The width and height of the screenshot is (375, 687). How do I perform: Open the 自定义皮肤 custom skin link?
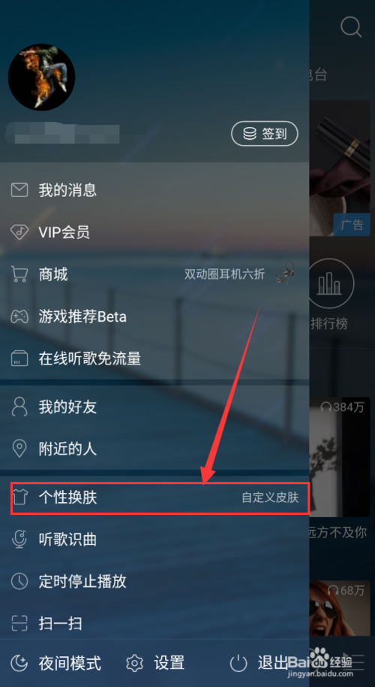point(270,498)
